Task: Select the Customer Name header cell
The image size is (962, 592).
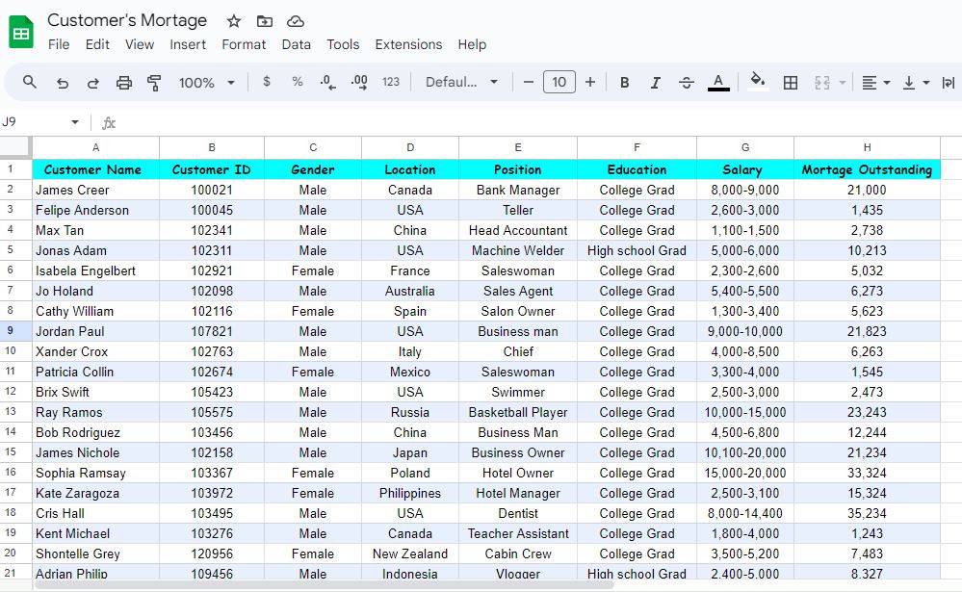Action: coord(95,169)
